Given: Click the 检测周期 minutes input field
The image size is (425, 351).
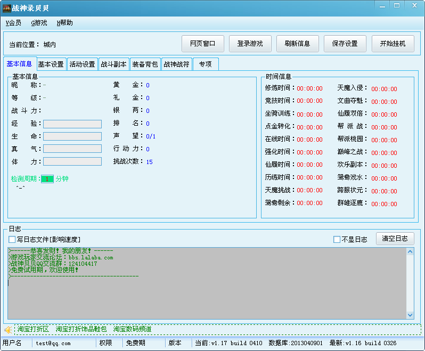Looking at the screenshot, I should [x=47, y=179].
